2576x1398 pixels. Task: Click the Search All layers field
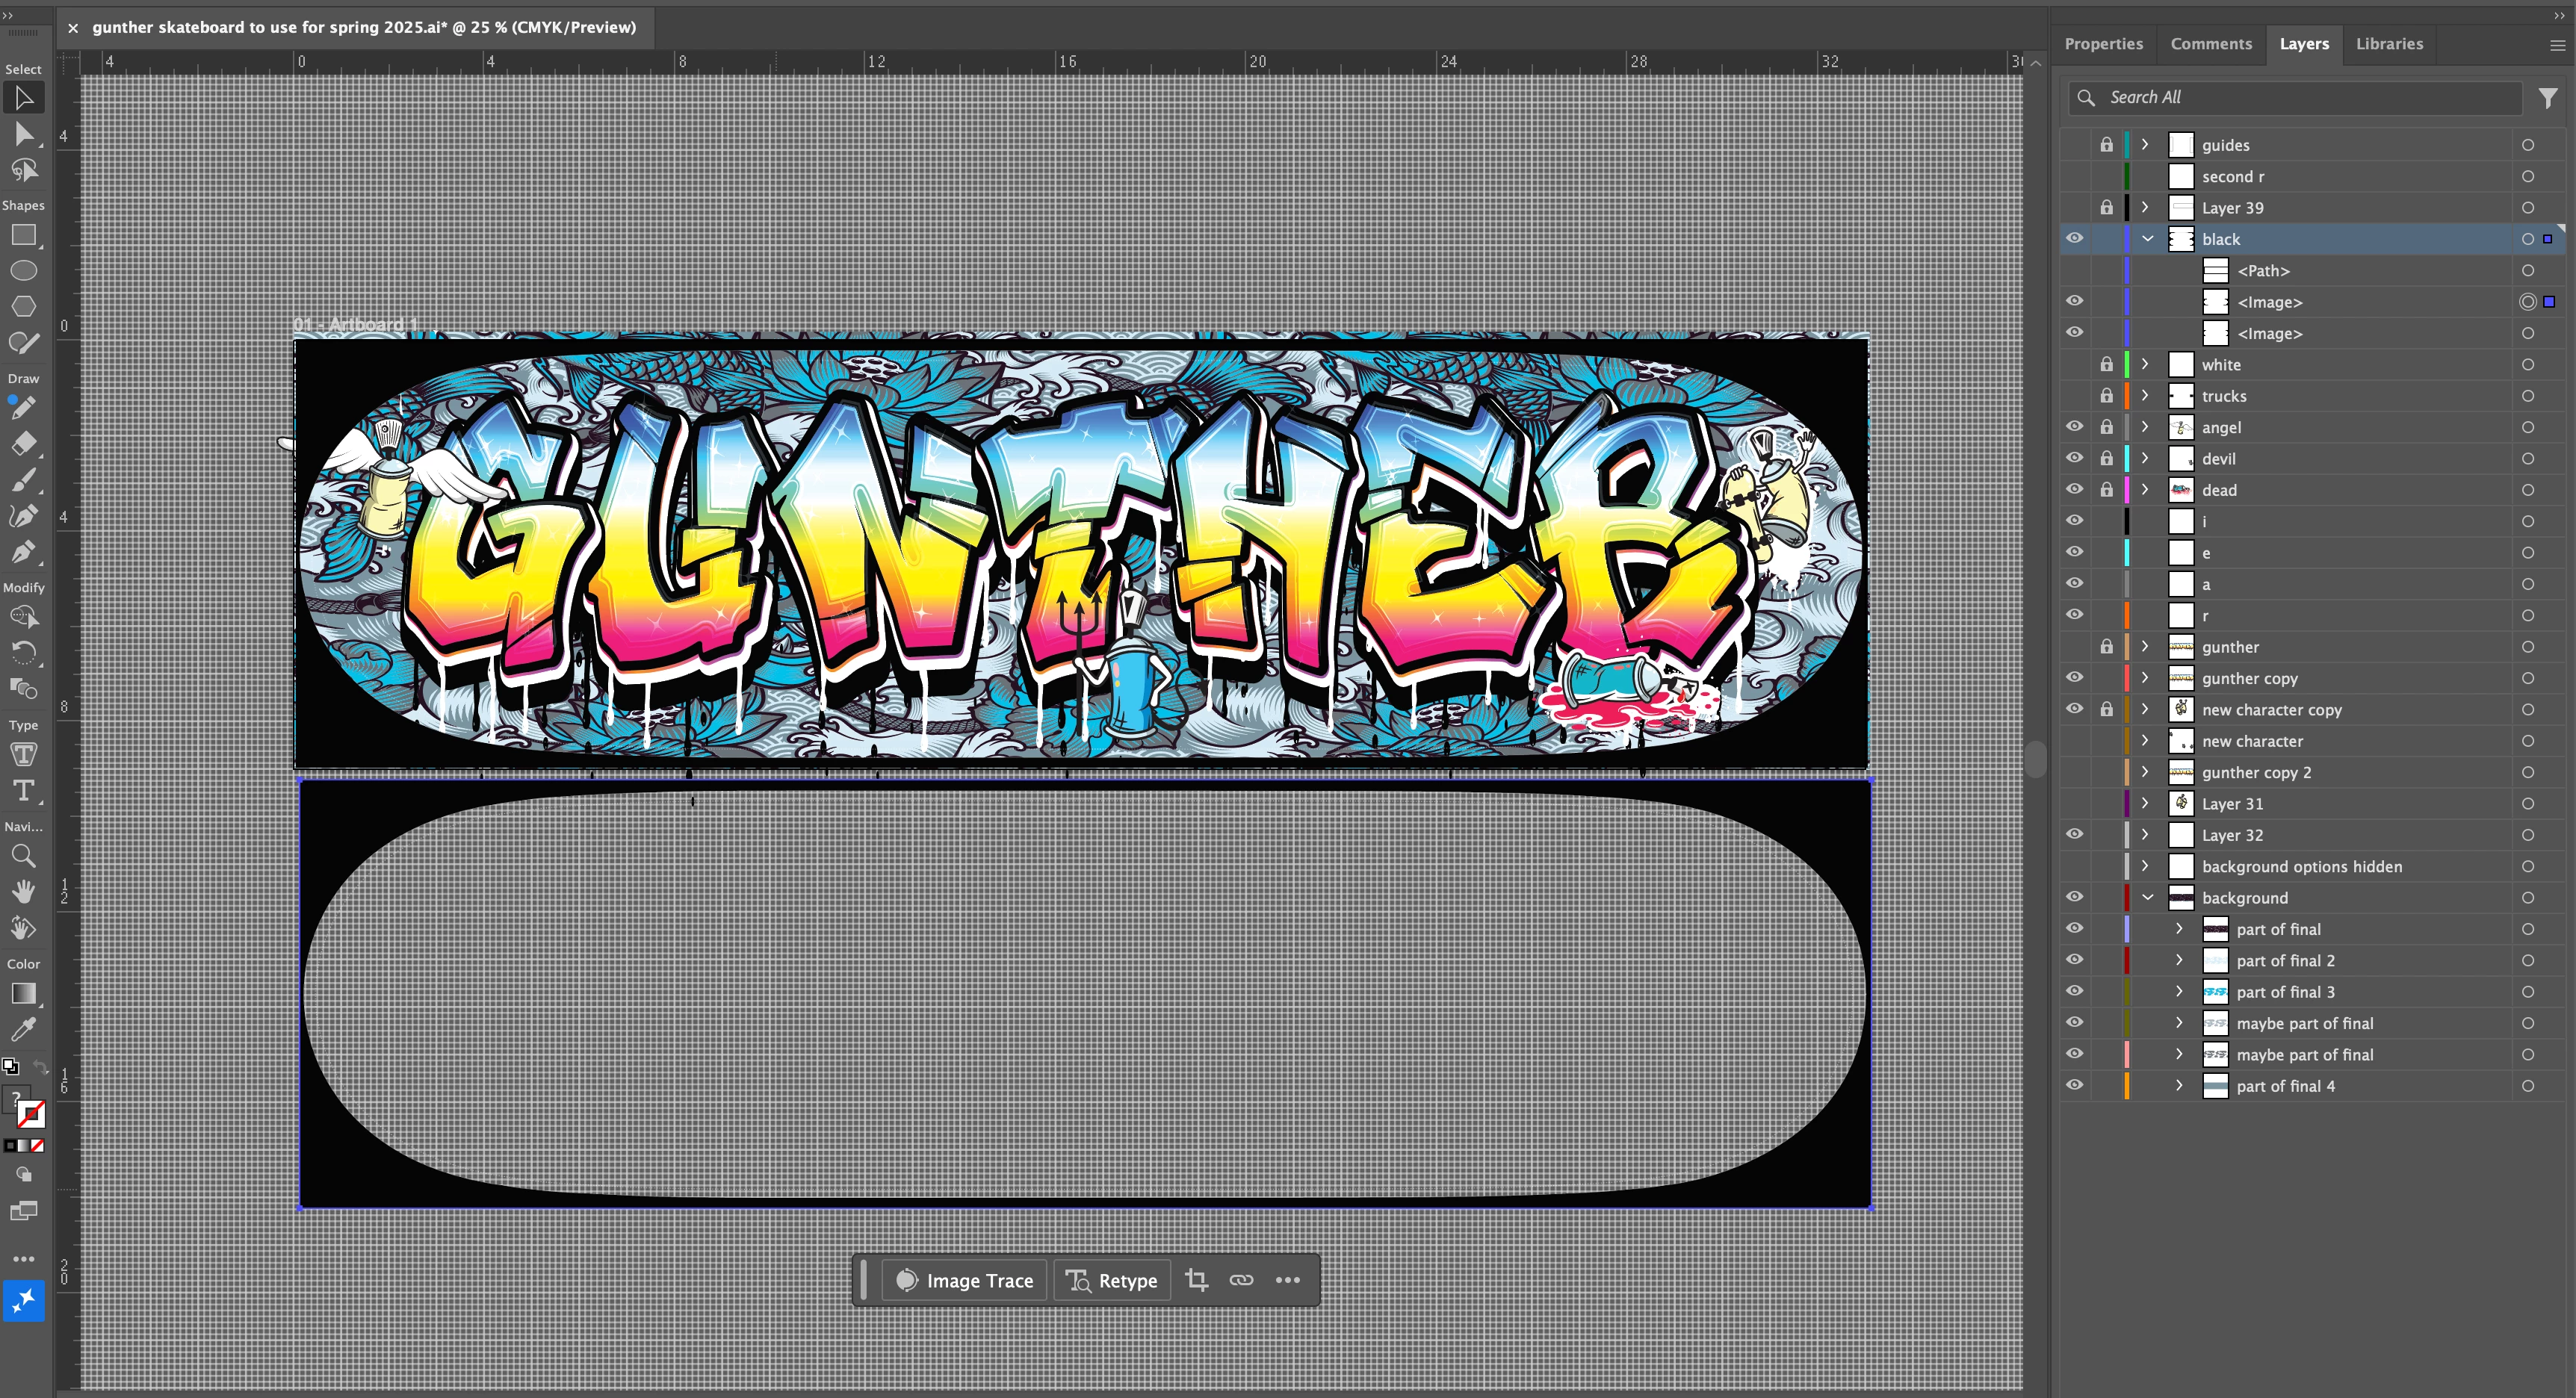(2295, 98)
